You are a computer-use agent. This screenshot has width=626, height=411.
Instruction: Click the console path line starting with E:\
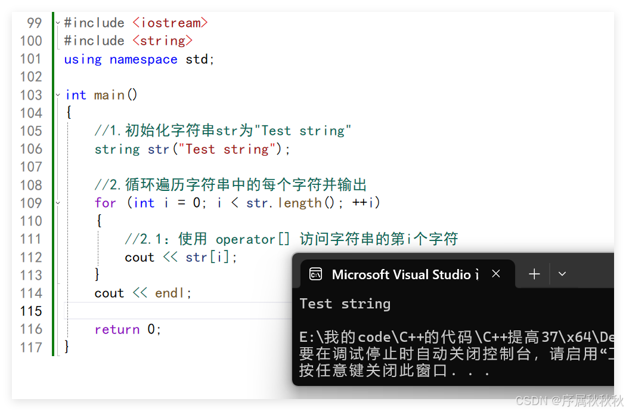click(x=456, y=337)
